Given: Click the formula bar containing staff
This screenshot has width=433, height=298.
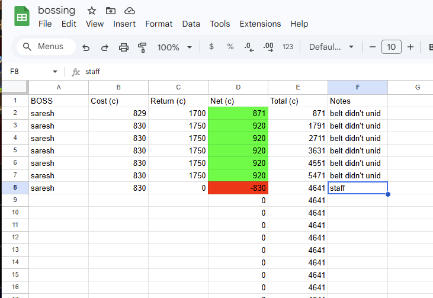Looking at the screenshot, I should (x=257, y=72).
